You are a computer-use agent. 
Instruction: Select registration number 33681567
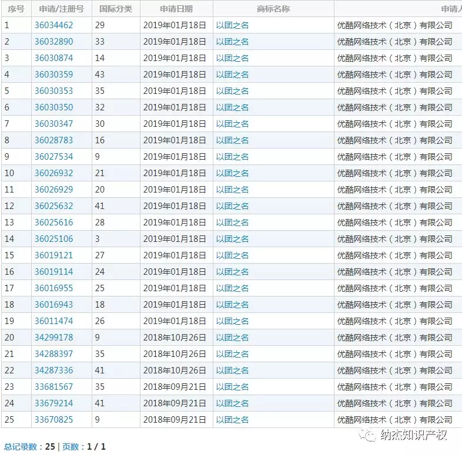(53, 387)
